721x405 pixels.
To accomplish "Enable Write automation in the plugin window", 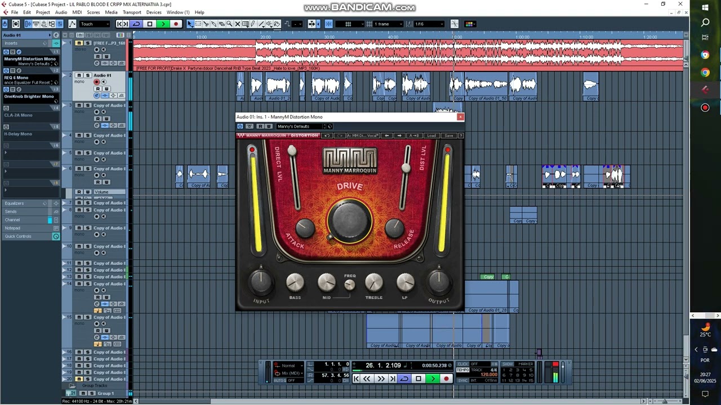I will (x=269, y=127).
